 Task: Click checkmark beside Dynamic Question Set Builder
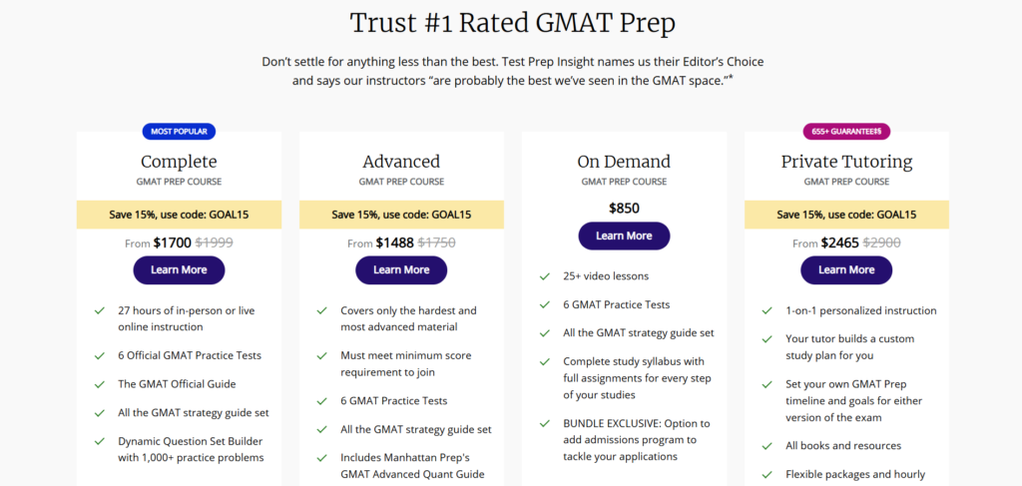click(100, 441)
